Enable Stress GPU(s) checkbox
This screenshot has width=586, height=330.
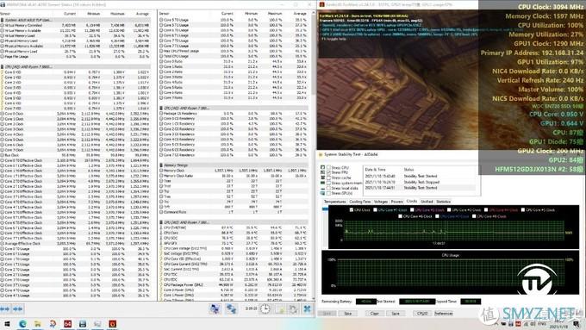[329, 193]
